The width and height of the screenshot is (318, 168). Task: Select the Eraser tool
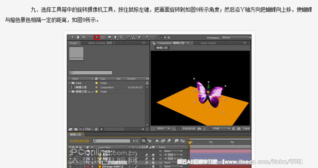pos(139,37)
